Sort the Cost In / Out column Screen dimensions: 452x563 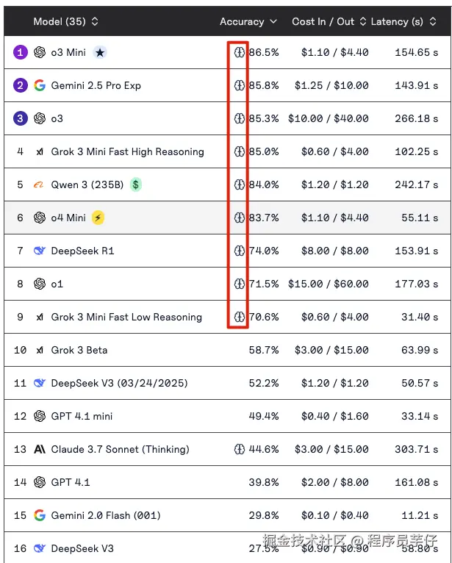pyautogui.click(x=329, y=21)
